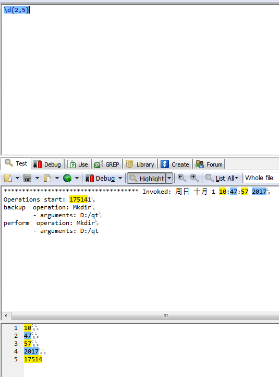
Task: Click the 'backup operation: Mkdir' line
Action: [47, 207]
